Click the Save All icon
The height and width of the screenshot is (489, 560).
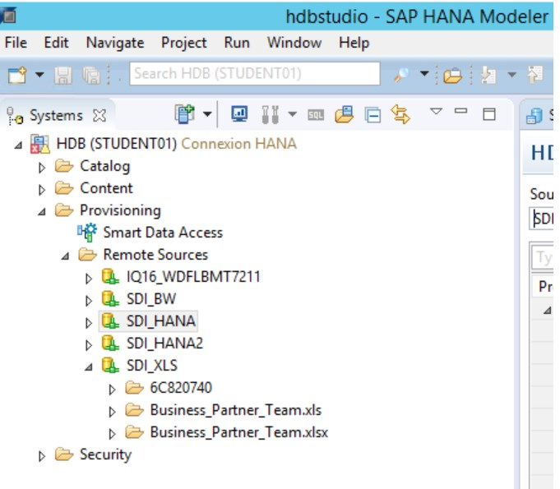[91, 76]
